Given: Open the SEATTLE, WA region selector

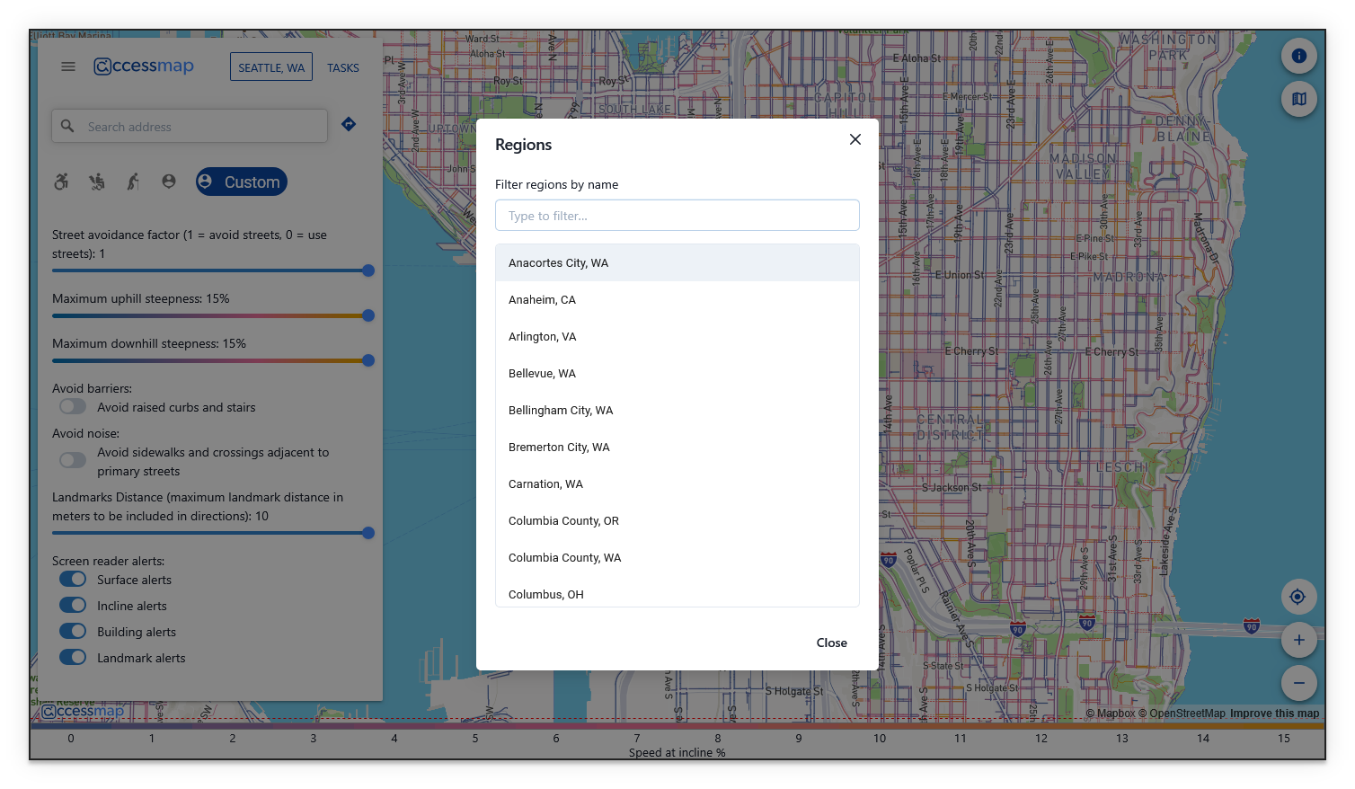Looking at the screenshot, I should click(x=270, y=66).
